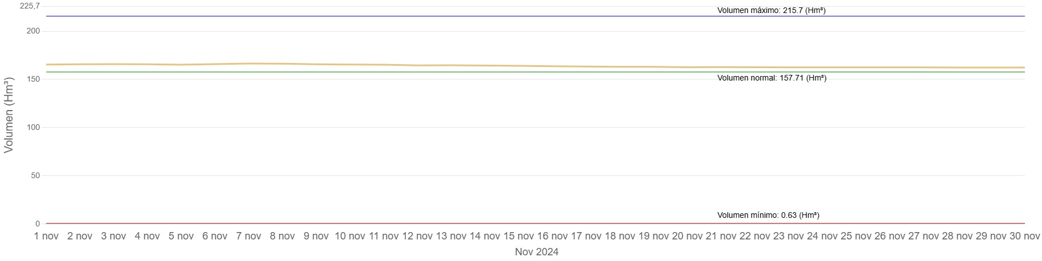Select the '30 nov' x-axis label
This screenshot has height=261, width=1042.
tap(1024, 236)
